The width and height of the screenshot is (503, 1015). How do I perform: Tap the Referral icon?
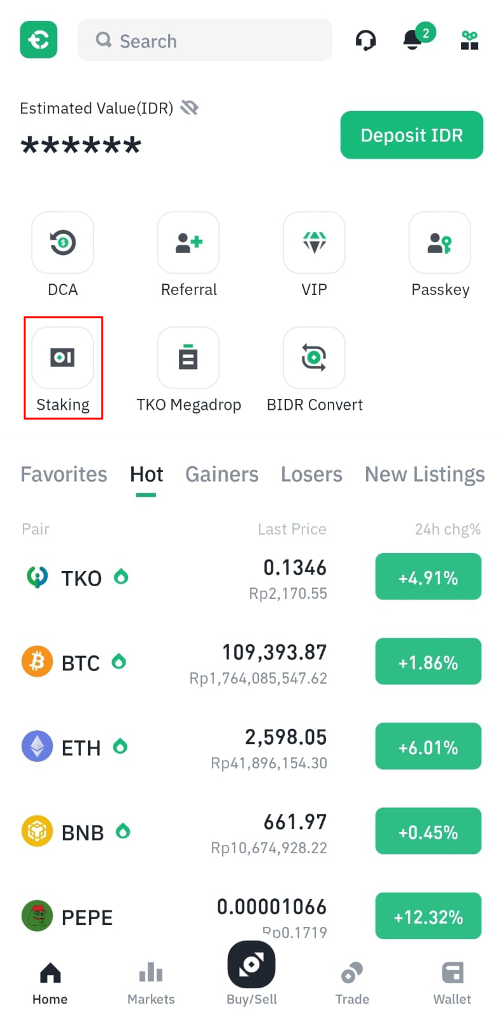coord(188,242)
